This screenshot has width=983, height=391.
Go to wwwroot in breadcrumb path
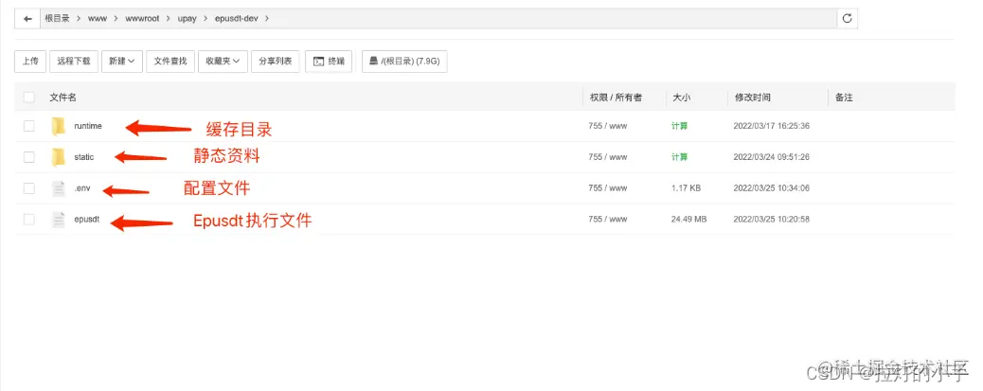[x=142, y=19]
